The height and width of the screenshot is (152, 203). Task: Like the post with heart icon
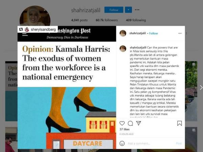point(122,123)
